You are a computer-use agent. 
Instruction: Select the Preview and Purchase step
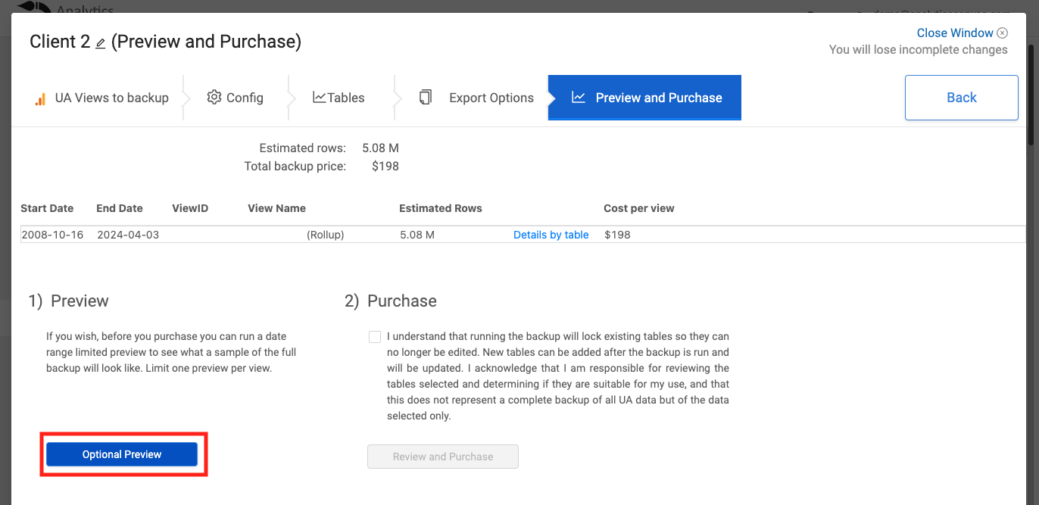644,98
